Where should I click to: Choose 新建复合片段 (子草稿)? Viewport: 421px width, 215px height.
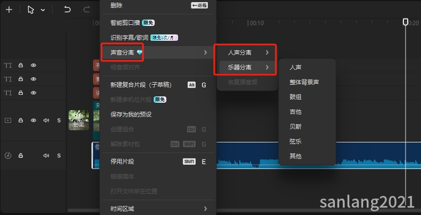(x=158, y=85)
